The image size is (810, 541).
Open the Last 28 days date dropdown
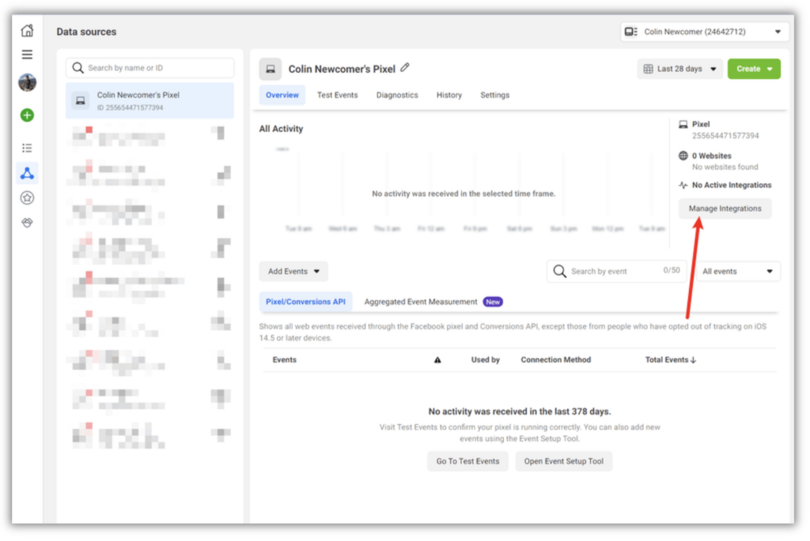(679, 69)
